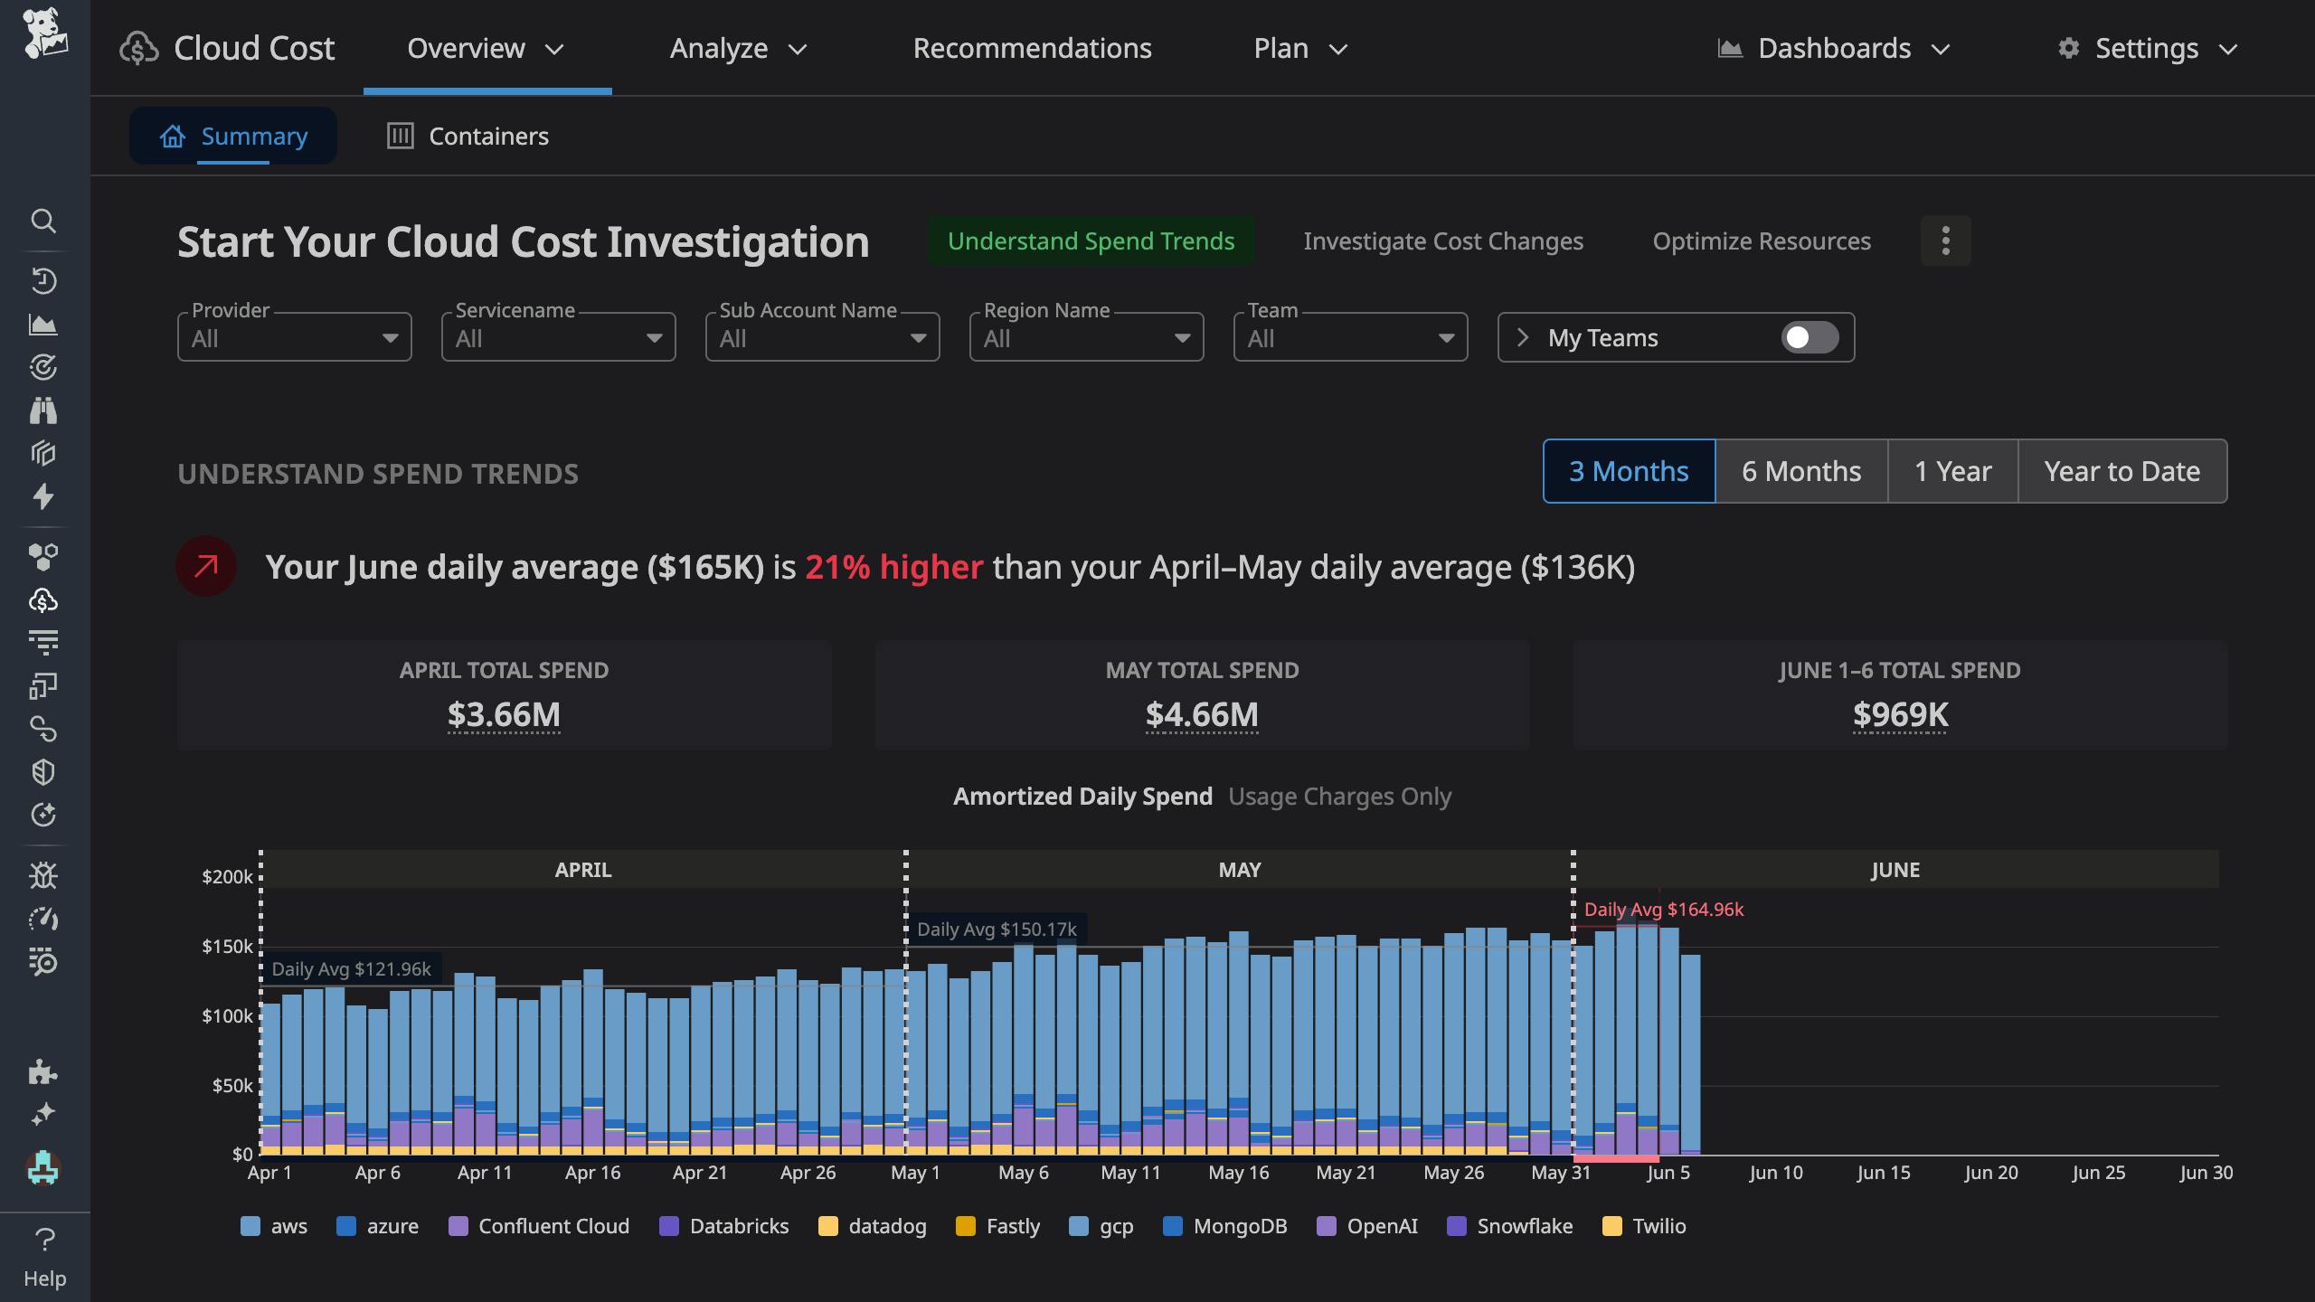The width and height of the screenshot is (2315, 1302).
Task: Open the Recommendations menu item
Action: click(x=1033, y=47)
